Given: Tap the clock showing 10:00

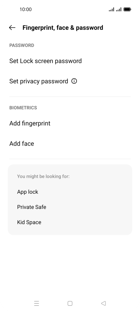Looking at the screenshot, I should click(26, 9).
